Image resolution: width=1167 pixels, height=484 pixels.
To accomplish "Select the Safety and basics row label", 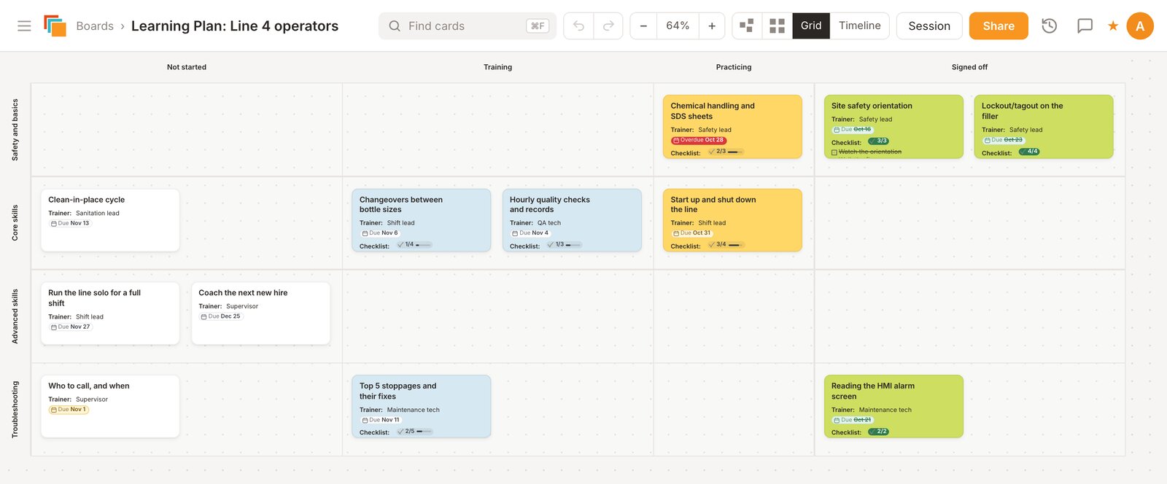I will click(x=15, y=130).
